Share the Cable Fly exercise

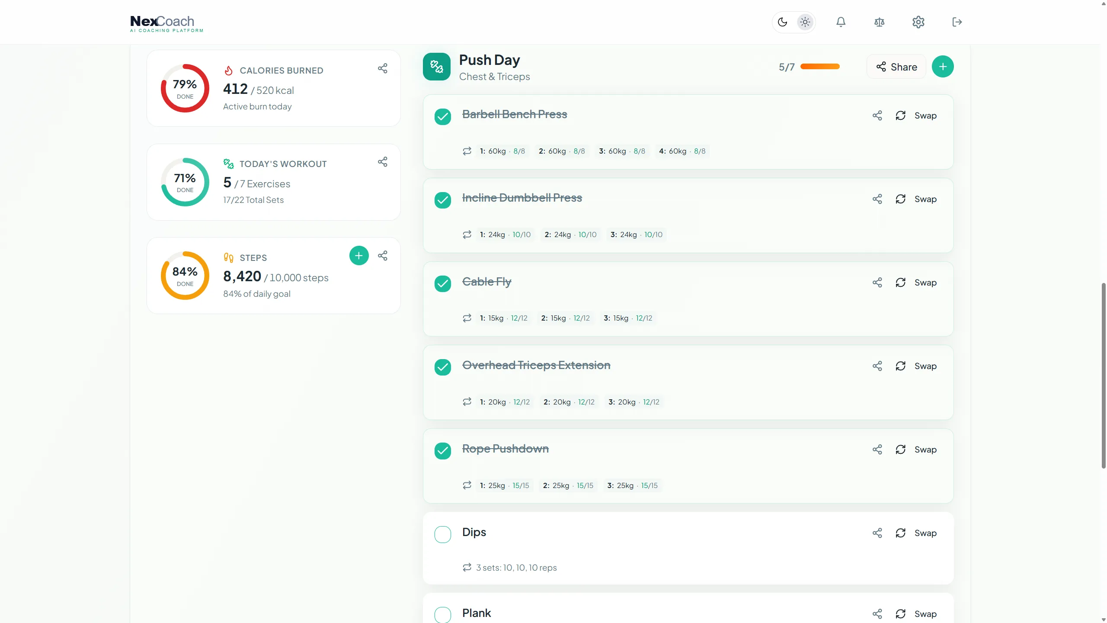point(877,283)
